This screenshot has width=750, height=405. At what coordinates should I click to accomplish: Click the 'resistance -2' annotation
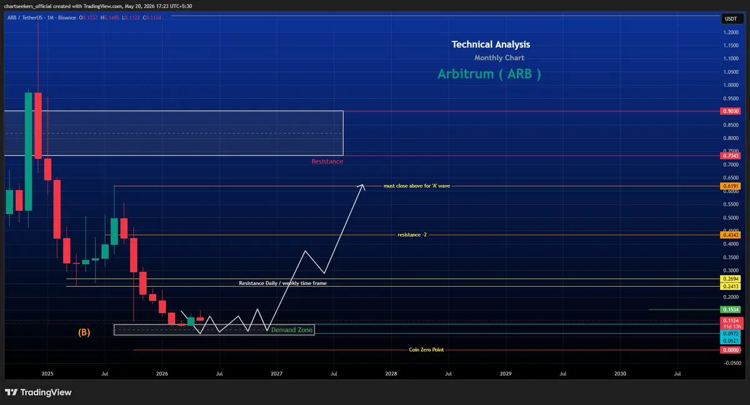click(412, 235)
